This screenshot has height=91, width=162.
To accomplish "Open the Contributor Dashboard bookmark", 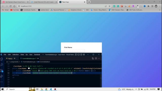I will point(28,10).
